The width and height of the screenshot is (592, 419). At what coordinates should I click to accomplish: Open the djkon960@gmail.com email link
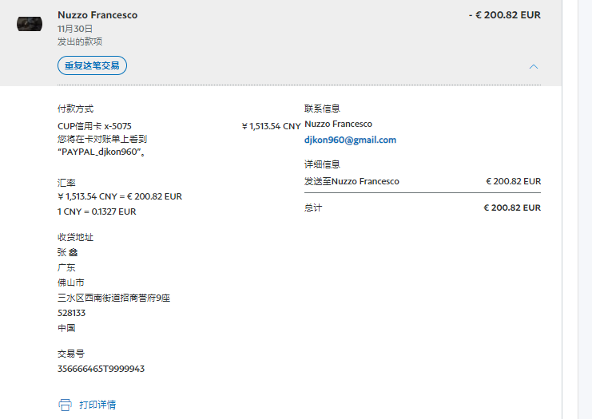click(350, 140)
